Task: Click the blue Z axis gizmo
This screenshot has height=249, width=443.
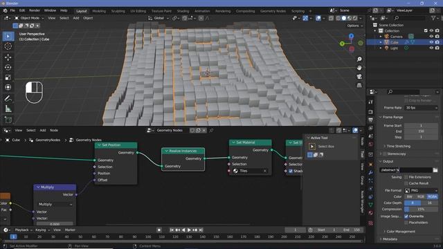Action: coord(351,36)
